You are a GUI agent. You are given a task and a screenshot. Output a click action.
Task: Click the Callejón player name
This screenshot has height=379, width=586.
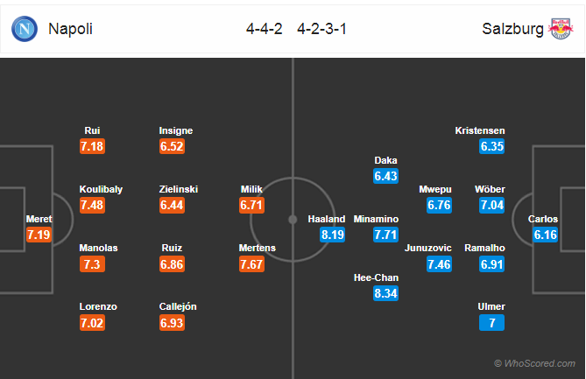[178, 306]
